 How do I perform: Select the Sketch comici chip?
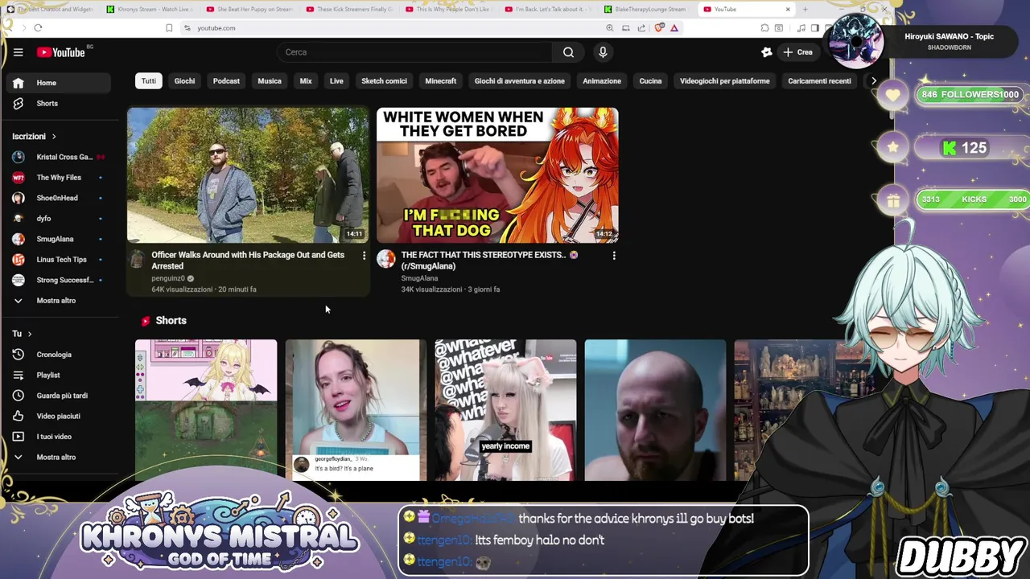coord(384,80)
